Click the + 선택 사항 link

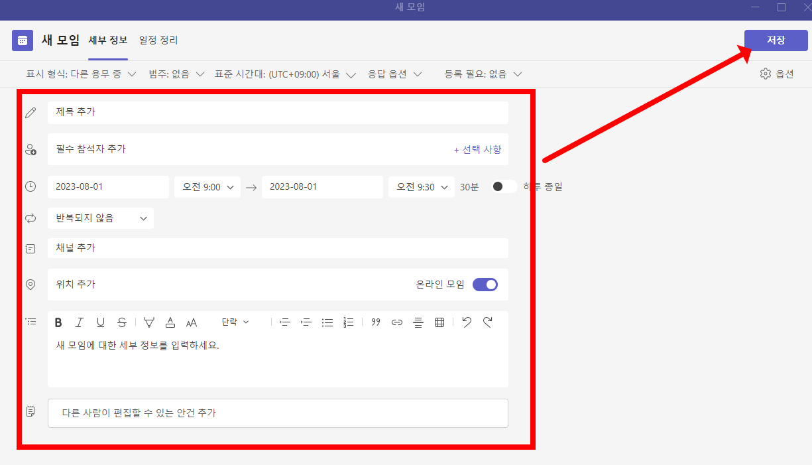click(x=477, y=149)
